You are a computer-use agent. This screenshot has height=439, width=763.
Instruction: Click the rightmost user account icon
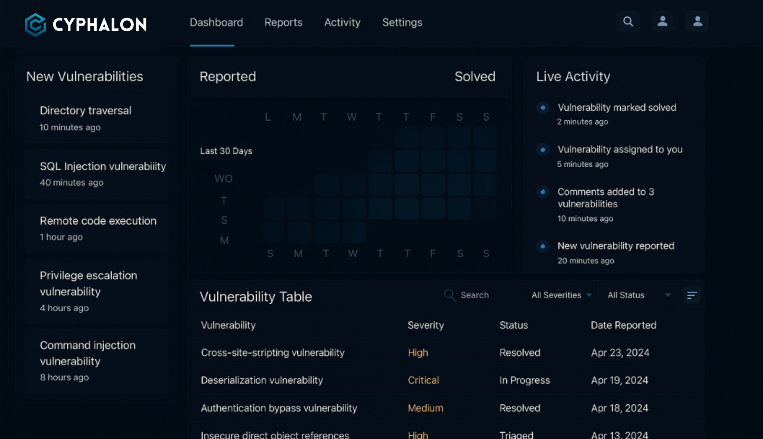[x=697, y=22]
